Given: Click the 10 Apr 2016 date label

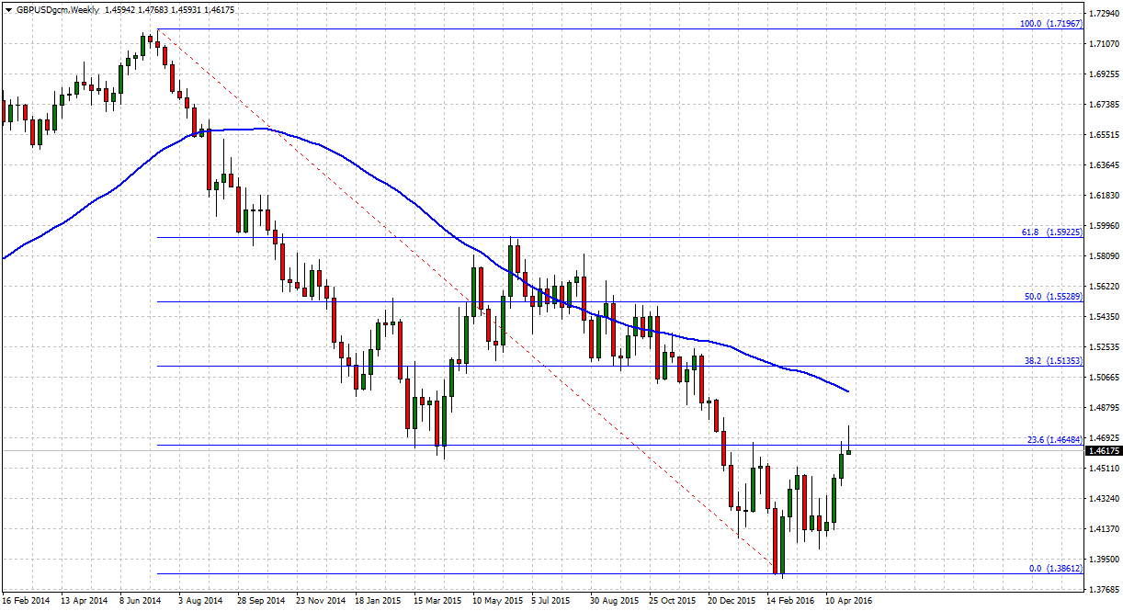Looking at the screenshot, I should [x=849, y=600].
